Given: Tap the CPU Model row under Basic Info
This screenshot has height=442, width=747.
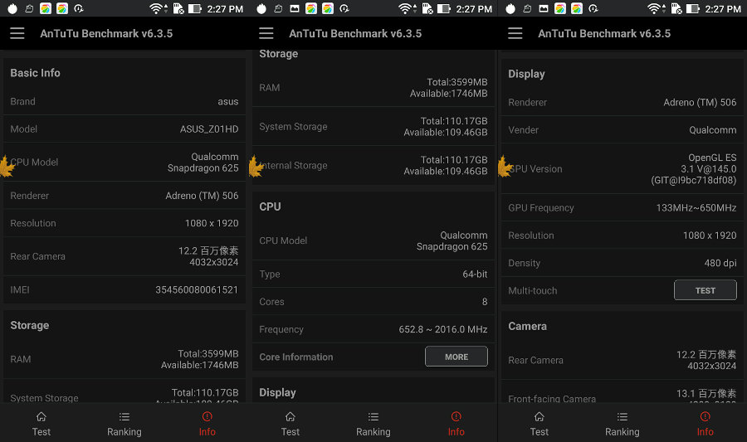Looking at the screenshot, I should [124, 163].
